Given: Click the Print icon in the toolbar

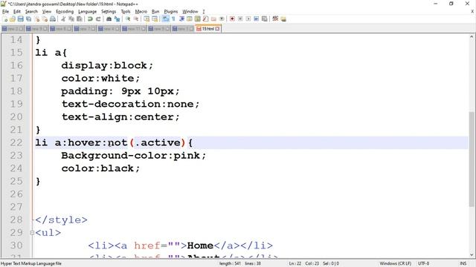Looking at the screenshot, I should point(53,19).
